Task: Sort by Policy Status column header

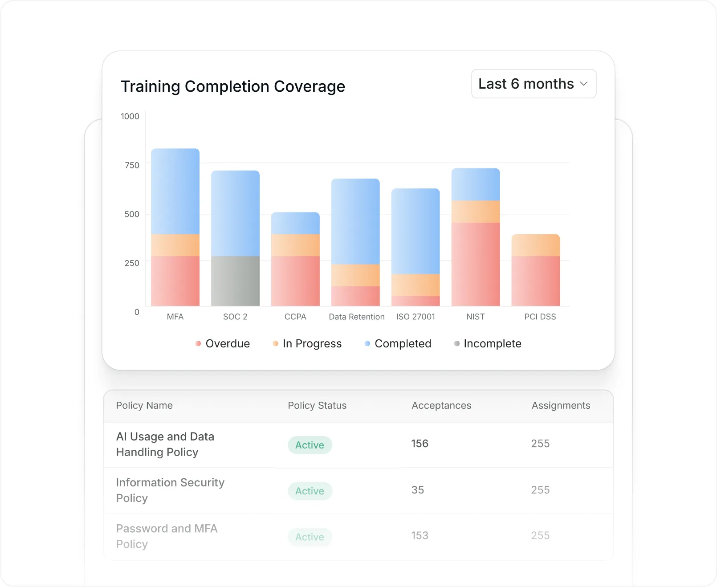Action: pos(317,405)
